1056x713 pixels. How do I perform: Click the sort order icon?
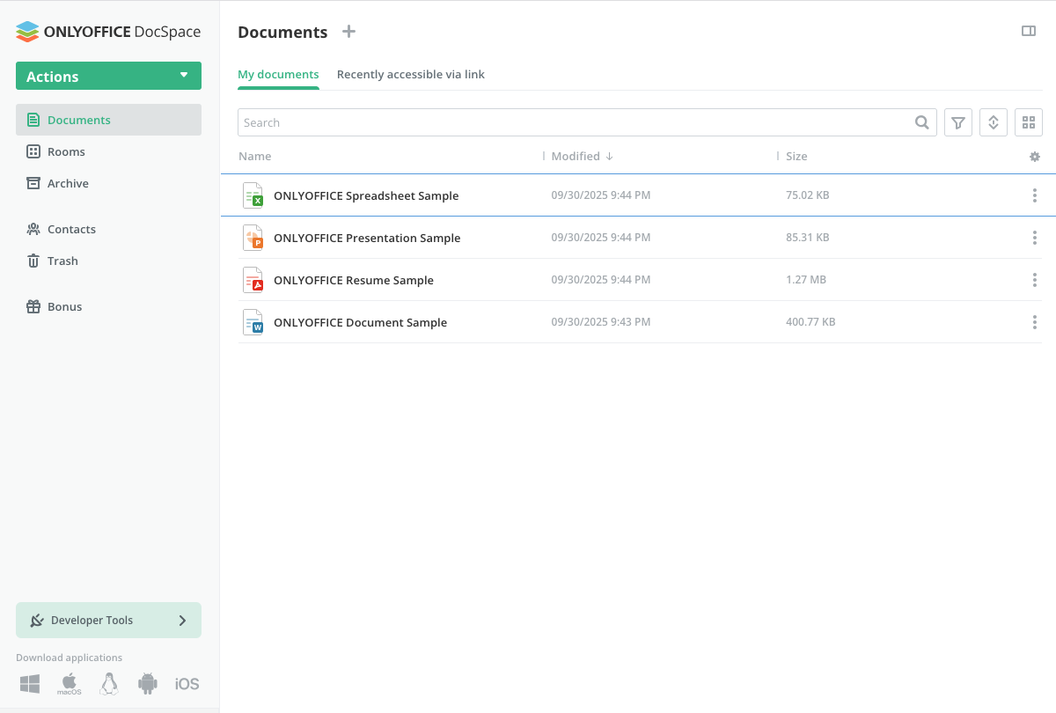click(x=994, y=123)
